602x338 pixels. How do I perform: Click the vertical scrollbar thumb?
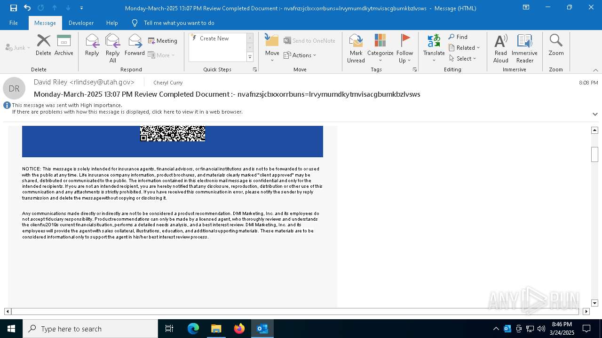point(594,154)
